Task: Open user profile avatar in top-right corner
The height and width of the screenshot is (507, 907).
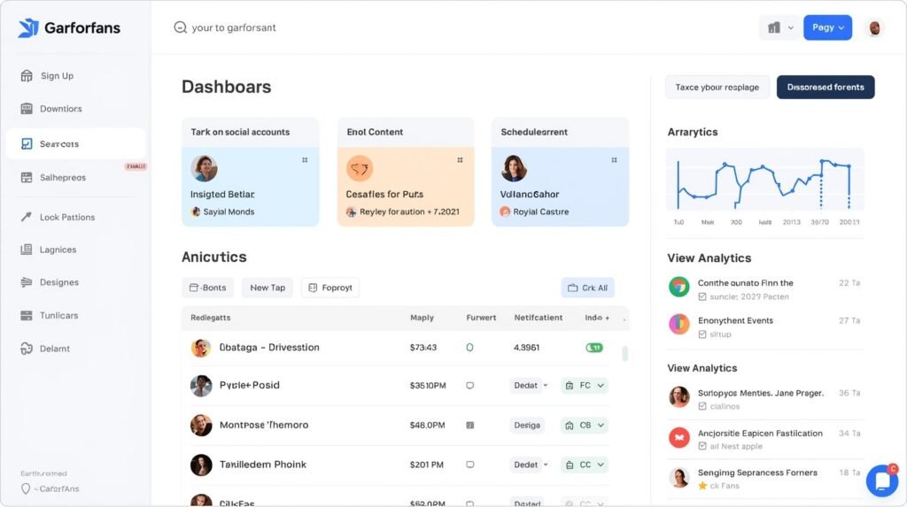Action: point(874,28)
